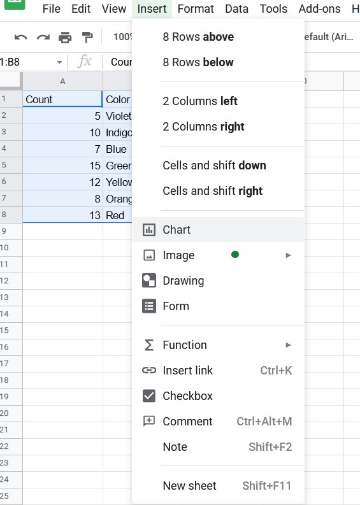Viewport: 360px width, 505px height.
Task: Click the redo arrow icon
Action: click(43, 38)
